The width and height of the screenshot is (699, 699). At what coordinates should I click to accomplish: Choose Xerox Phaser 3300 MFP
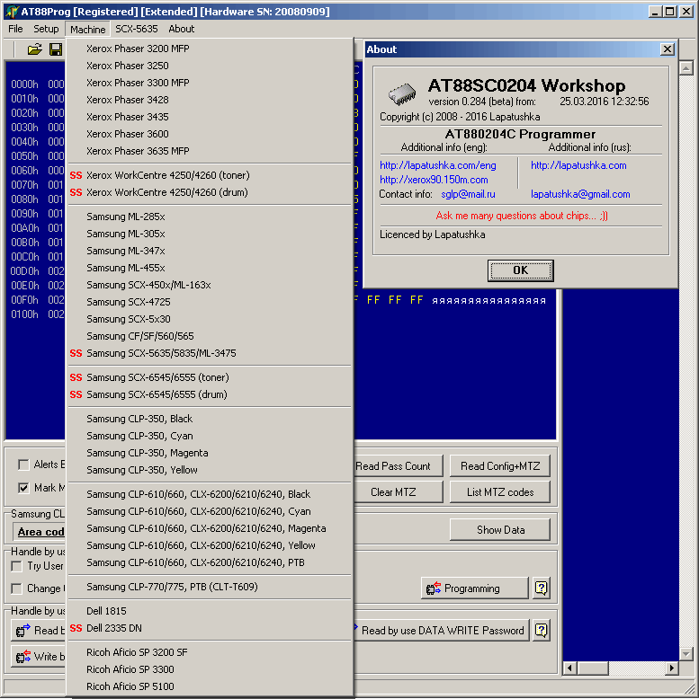tap(210, 83)
